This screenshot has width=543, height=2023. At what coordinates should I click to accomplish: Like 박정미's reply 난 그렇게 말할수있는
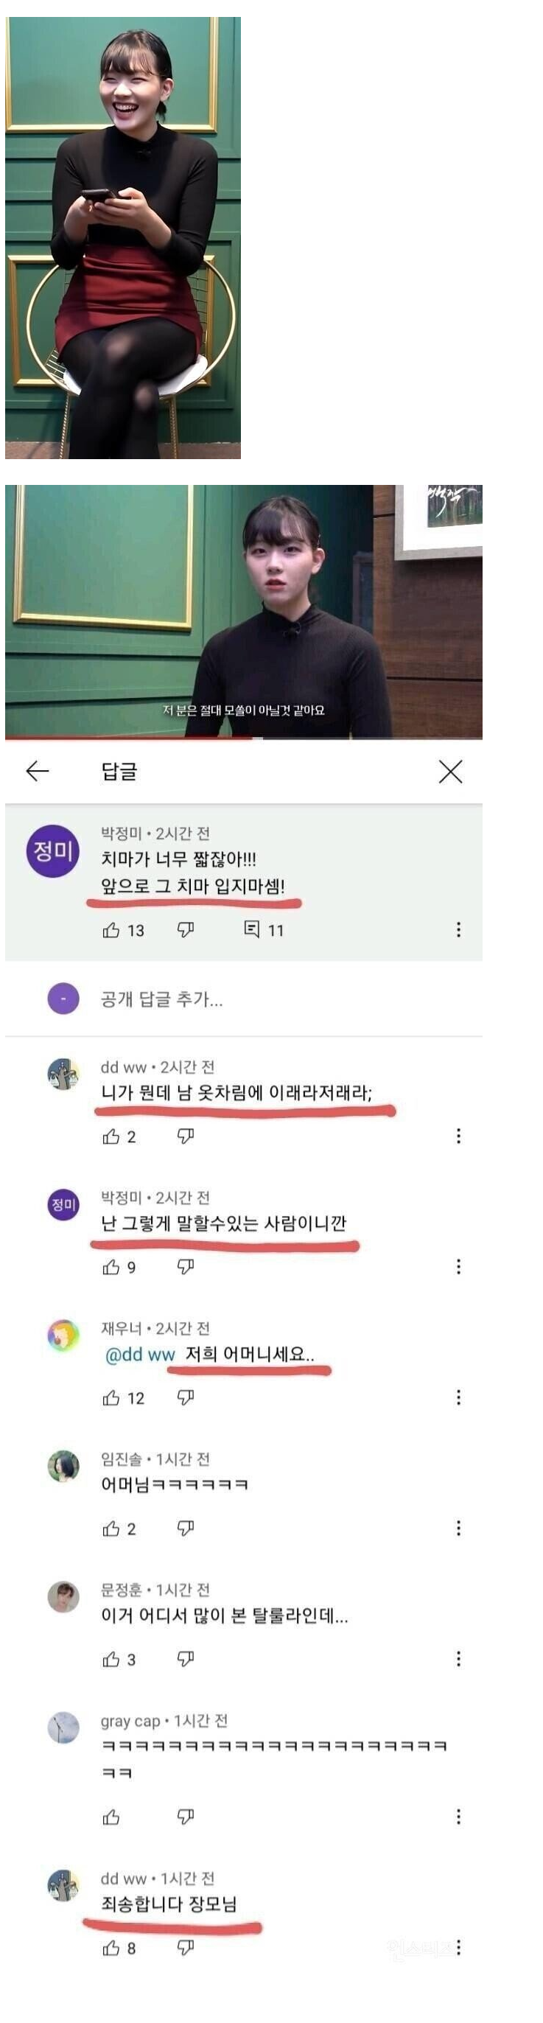tap(111, 1267)
